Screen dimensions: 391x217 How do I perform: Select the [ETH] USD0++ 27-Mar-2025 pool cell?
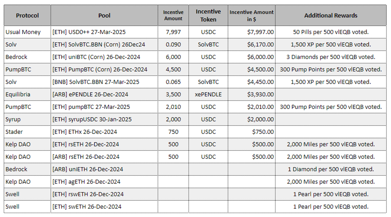tap(89, 32)
